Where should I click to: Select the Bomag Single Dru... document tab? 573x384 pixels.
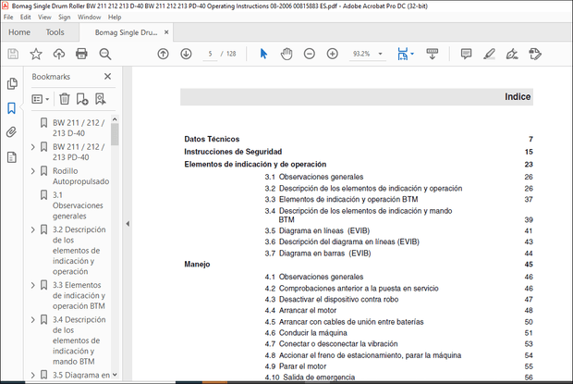pyautogui.click(x=126, y=32)
